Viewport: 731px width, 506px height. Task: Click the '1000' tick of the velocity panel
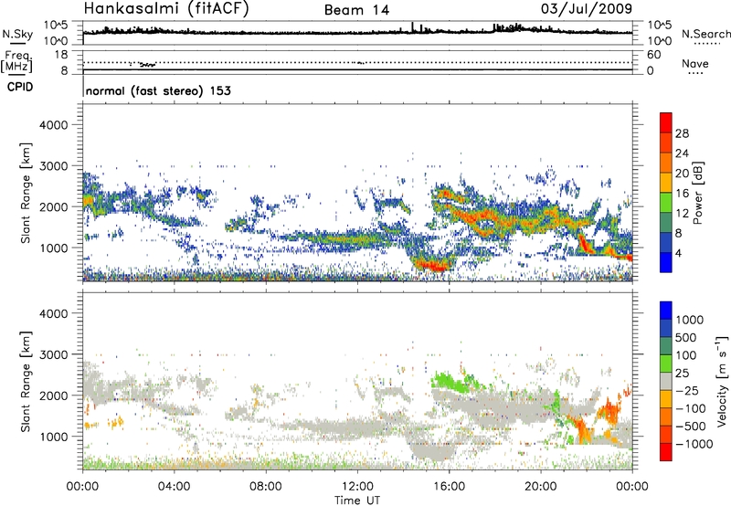54,437
